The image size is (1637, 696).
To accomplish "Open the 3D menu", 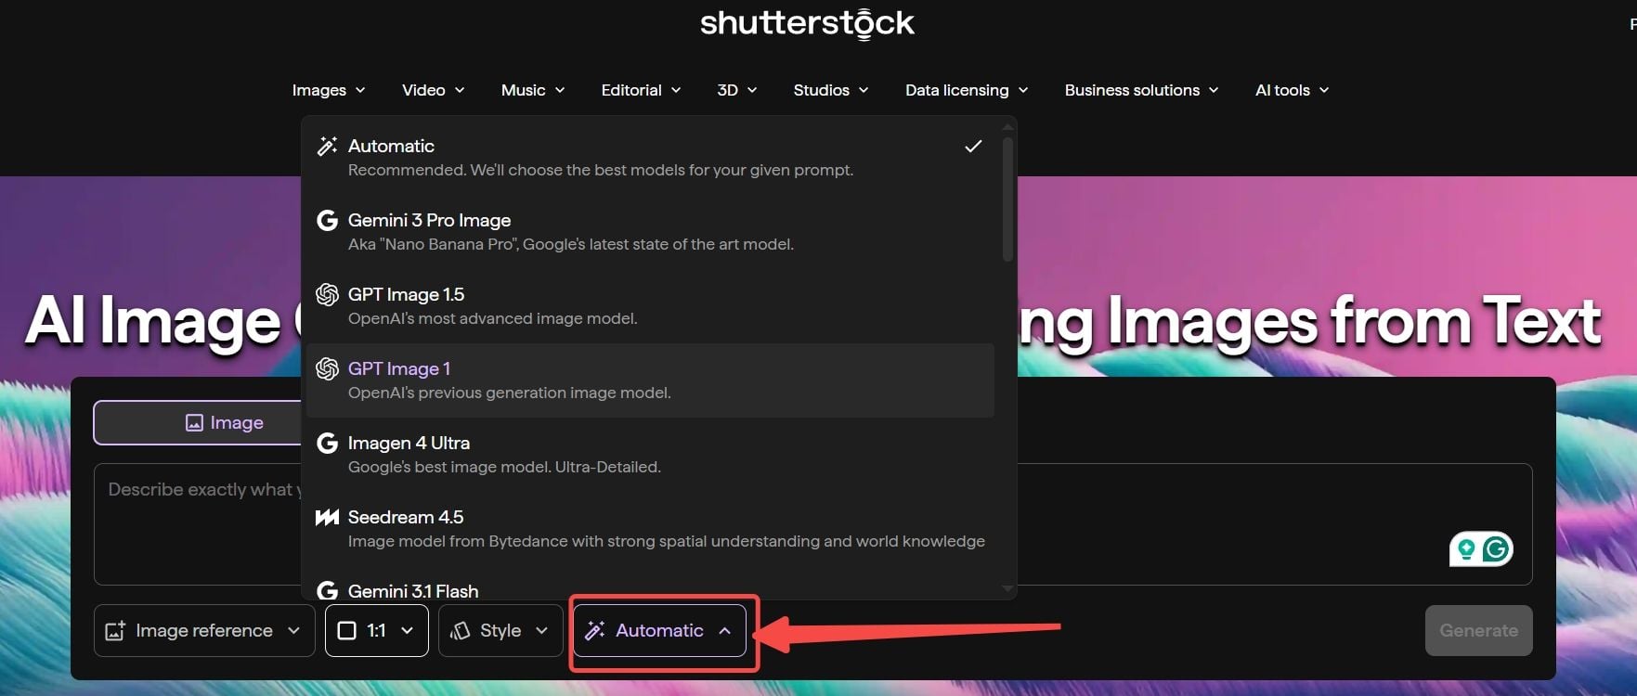I will 737,90.
